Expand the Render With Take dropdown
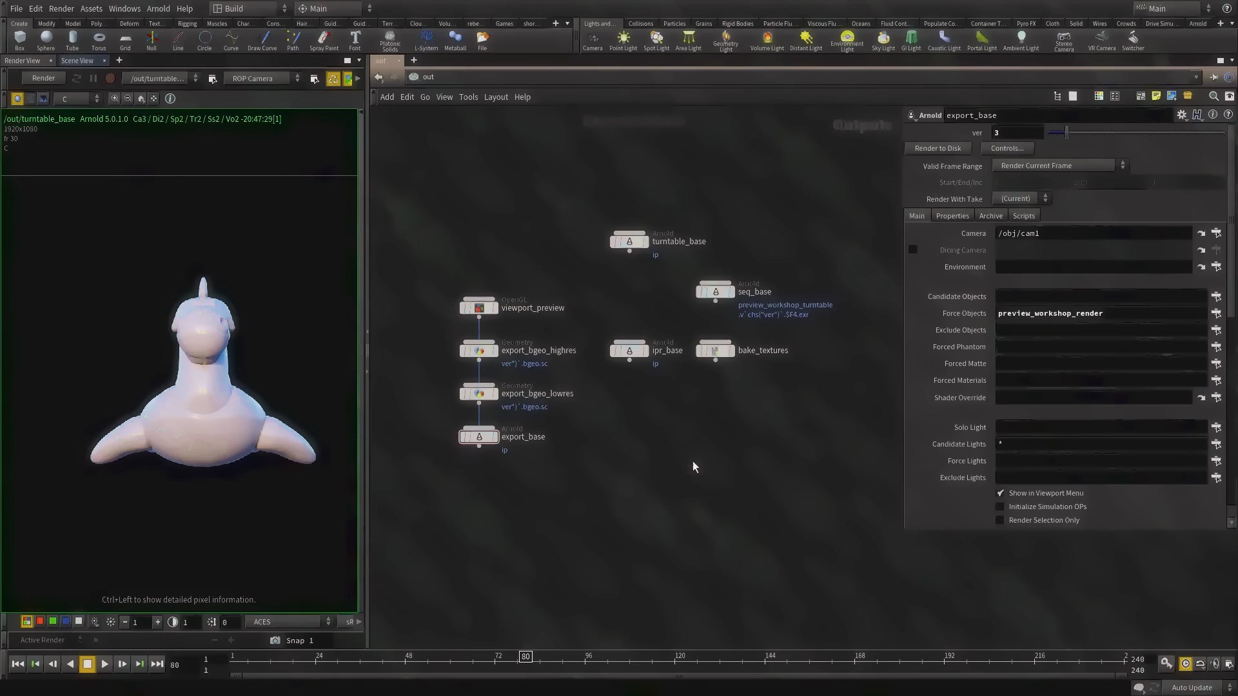This screenshot has width=1238, height=696. coord(1022,198)
